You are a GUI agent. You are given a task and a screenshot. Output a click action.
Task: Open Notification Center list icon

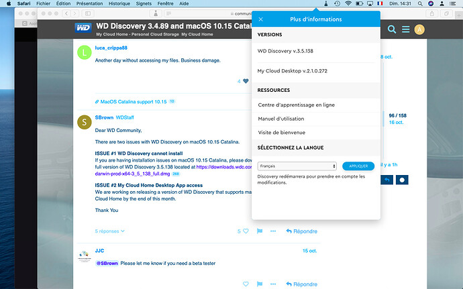pos(452,3)
